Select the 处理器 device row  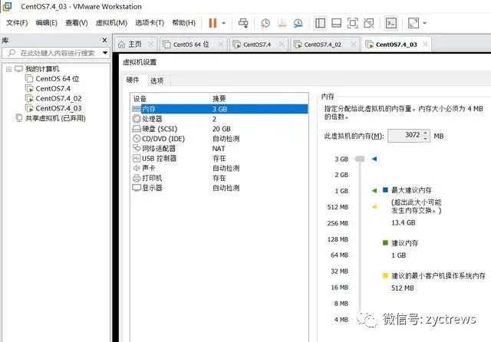[219, 119]
